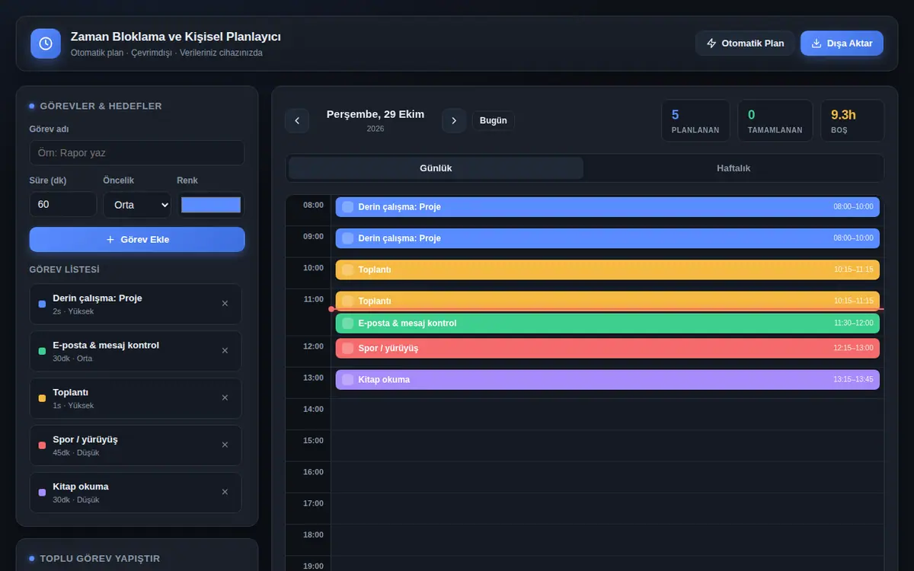Click the "12:15–13:00" time on Spor block
The image size is (914, 571).
pyautogui.click(x=854, y=349)
